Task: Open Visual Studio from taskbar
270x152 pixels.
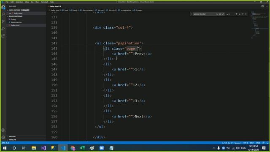Action: click(43, 148)
